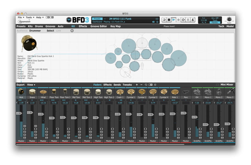
Task: Click the mixer power icon
Action: 155,85
